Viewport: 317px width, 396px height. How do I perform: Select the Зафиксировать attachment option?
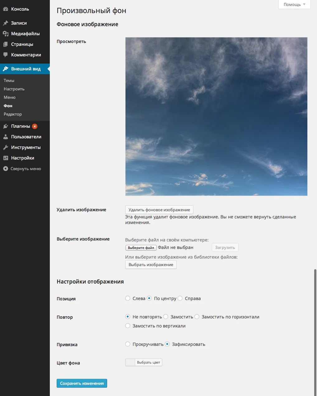click(x=167, y=344)
